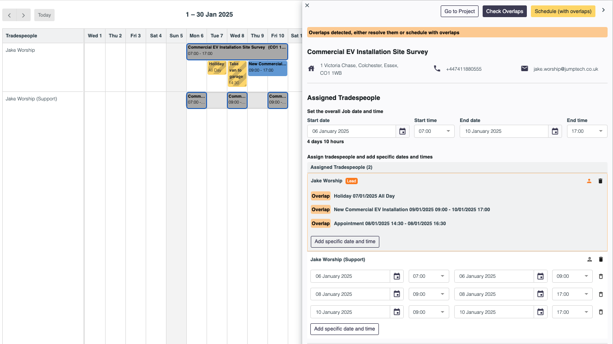Click the email icon beside jake.worship@jumptech.co.uk
613x344 pixels.
pyautogui.click(x=524, y=68)
